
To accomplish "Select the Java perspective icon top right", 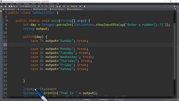I will tap(178, 6).
